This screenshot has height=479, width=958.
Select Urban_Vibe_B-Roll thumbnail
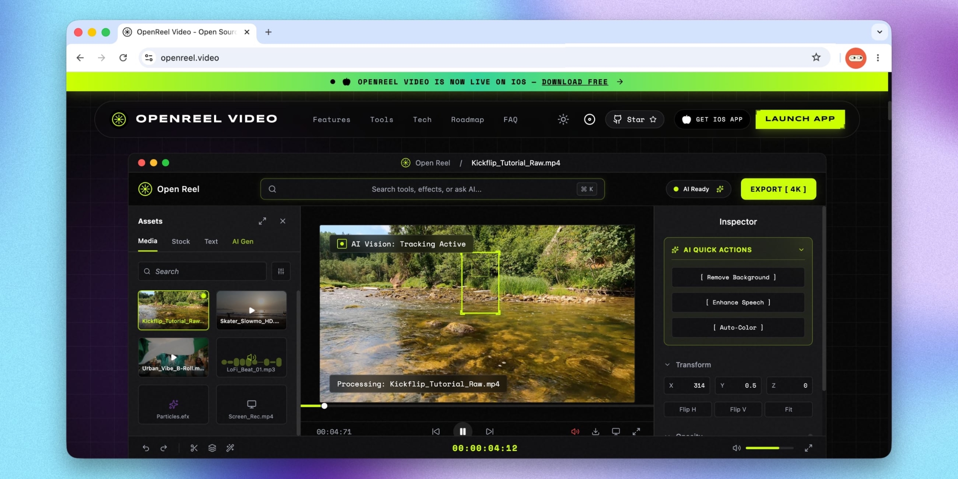pyautogui.click(x=173, y=357)
